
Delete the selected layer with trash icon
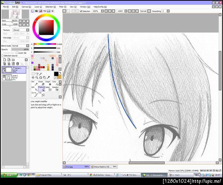pyautogui.click(x=17, y=64)
